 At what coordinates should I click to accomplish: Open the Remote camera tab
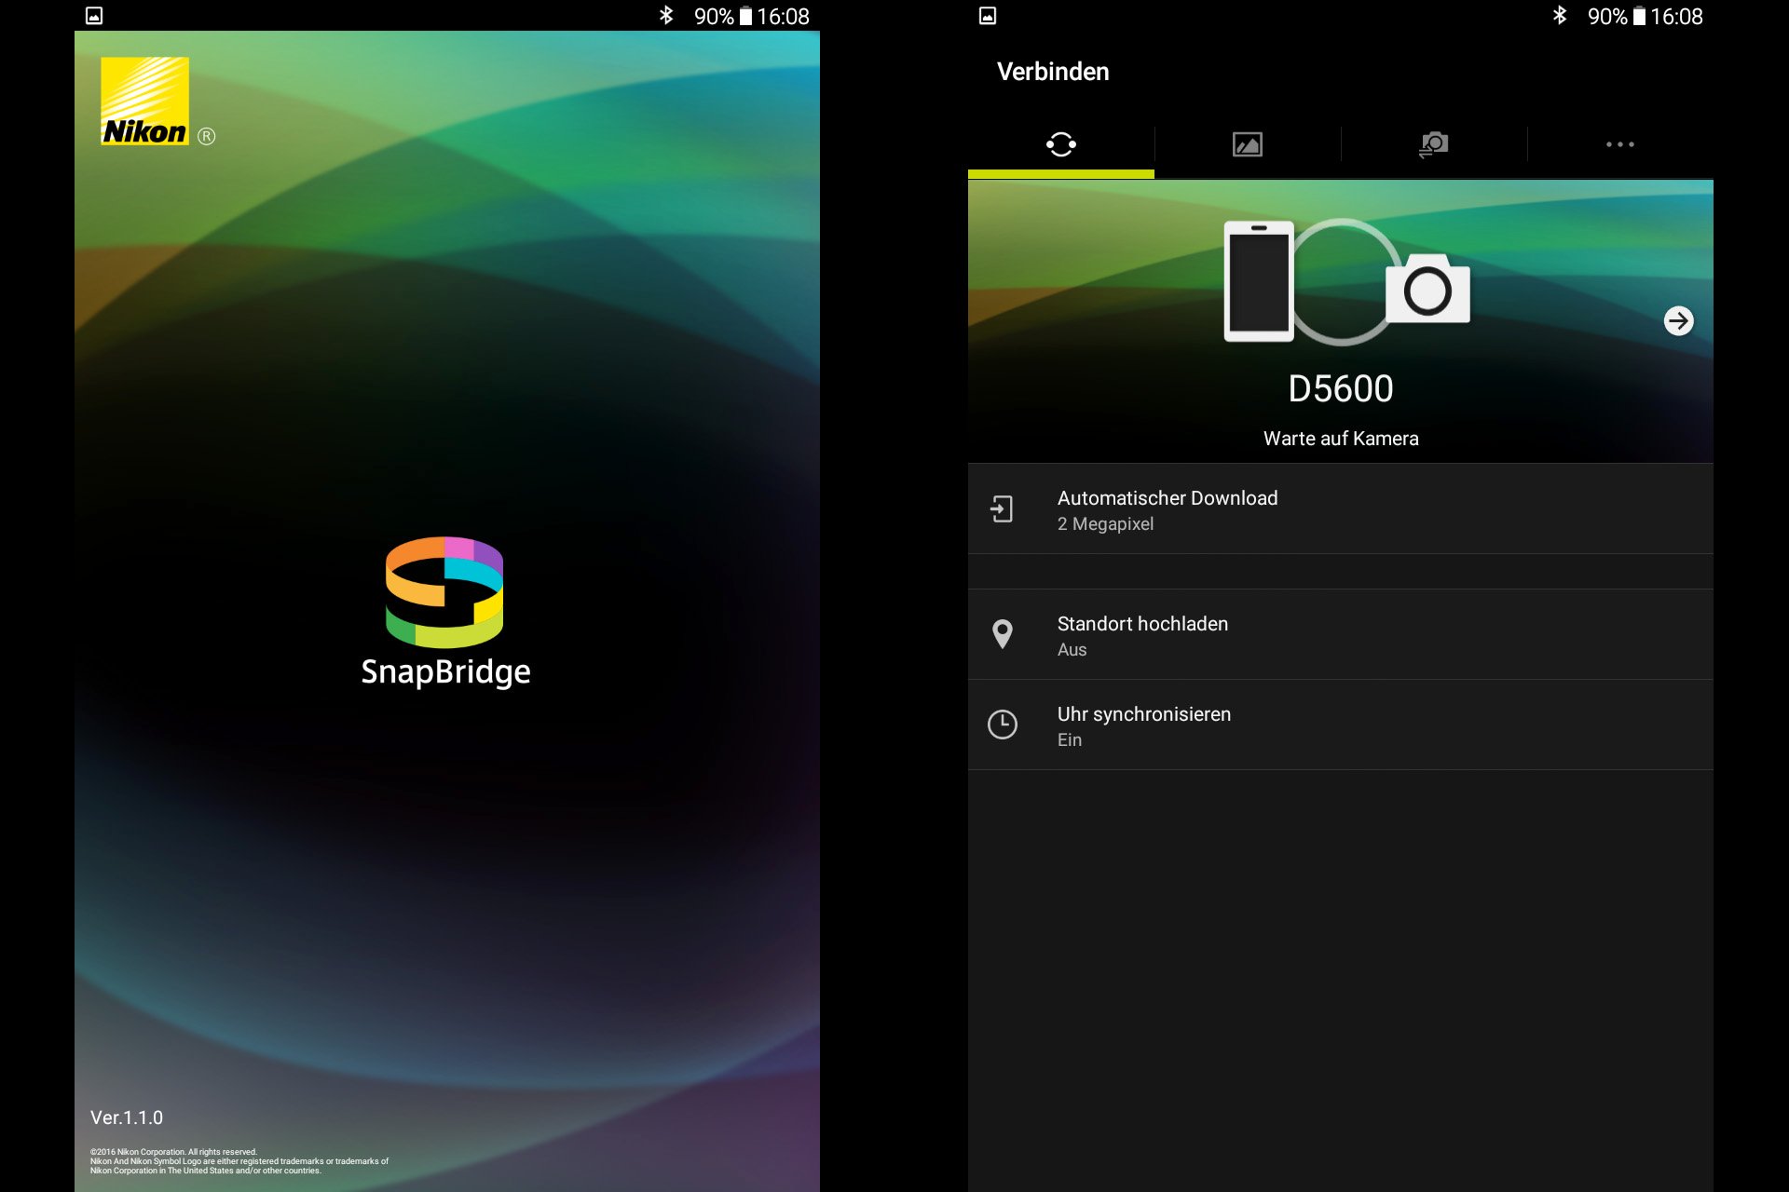[x=1434, y=144]
